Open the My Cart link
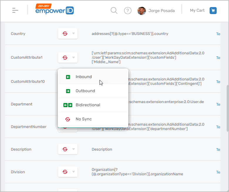This screenshot has height=192, width=229. [197, 11]
